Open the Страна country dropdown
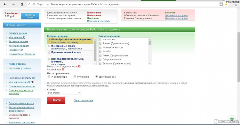The width and height of the screenshot is (240, 125). click(64, 93)
